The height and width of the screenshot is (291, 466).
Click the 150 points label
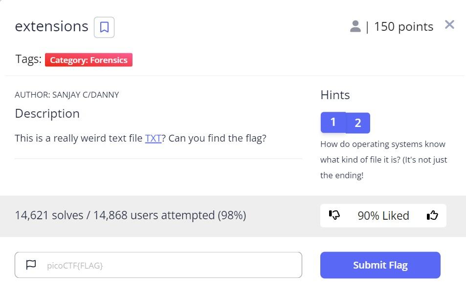pyautogui.click(x=403, y=27)
